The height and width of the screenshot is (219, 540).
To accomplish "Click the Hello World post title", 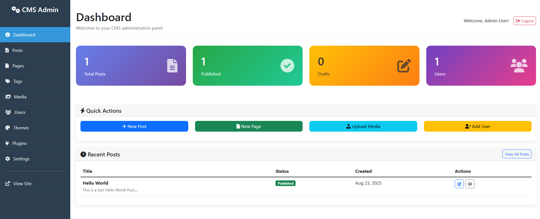I will click(x=95, y=183).
